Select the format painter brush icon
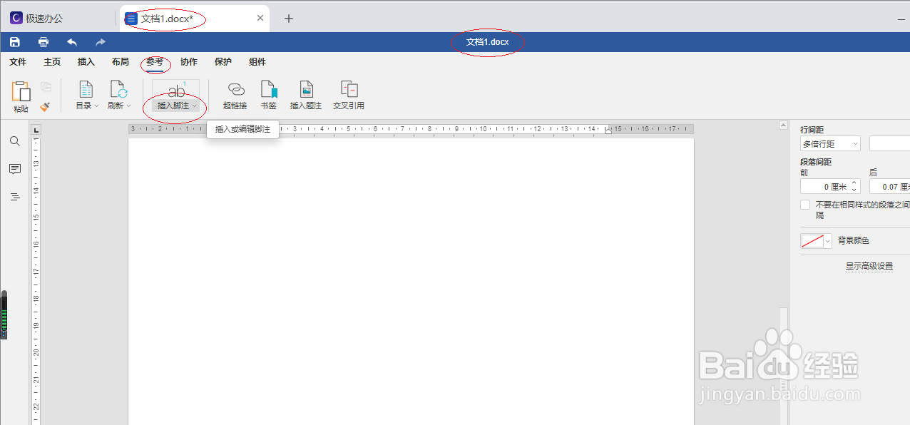This screenshot has width=910, height=425. (x=44, y=107)
